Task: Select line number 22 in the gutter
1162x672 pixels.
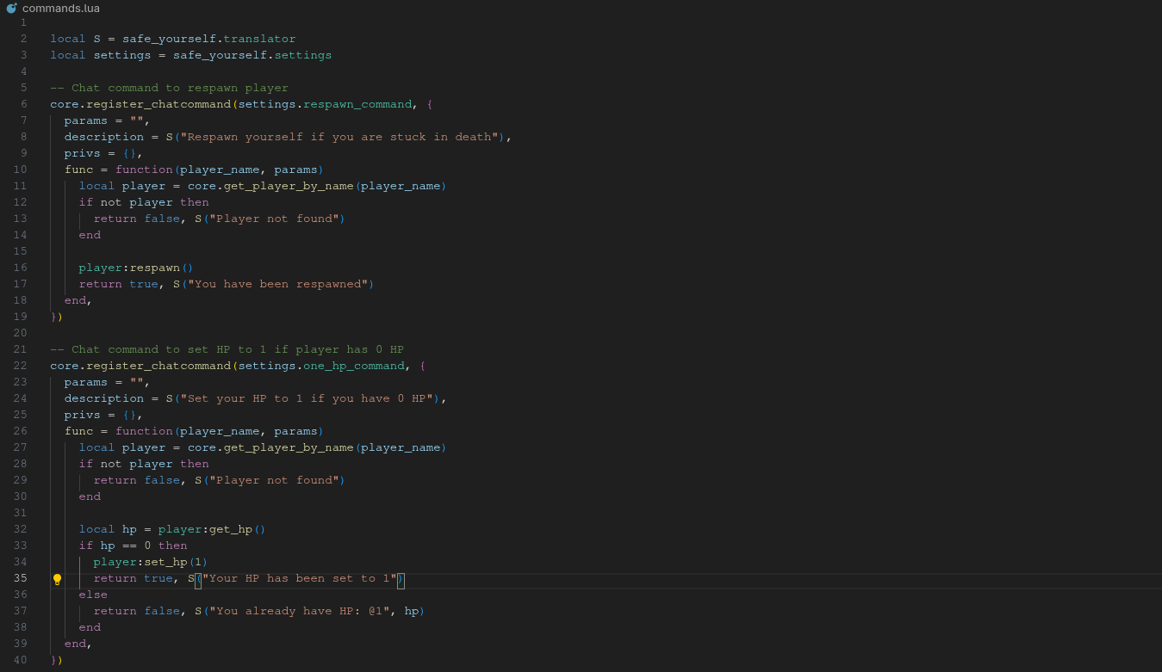Action: [x=20, y=366]
